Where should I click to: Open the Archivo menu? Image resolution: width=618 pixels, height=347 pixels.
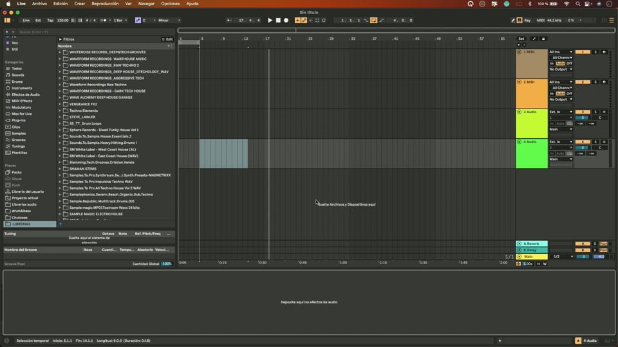coord(39,4)
